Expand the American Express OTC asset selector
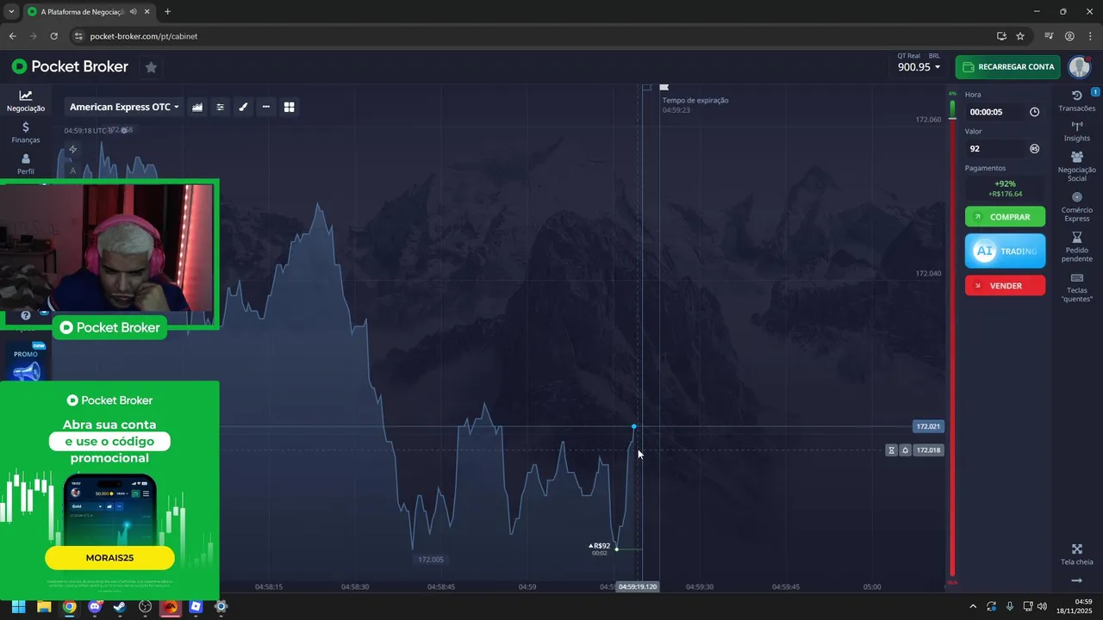Viewport: 1103px width, 620px height. coord(124,107)
